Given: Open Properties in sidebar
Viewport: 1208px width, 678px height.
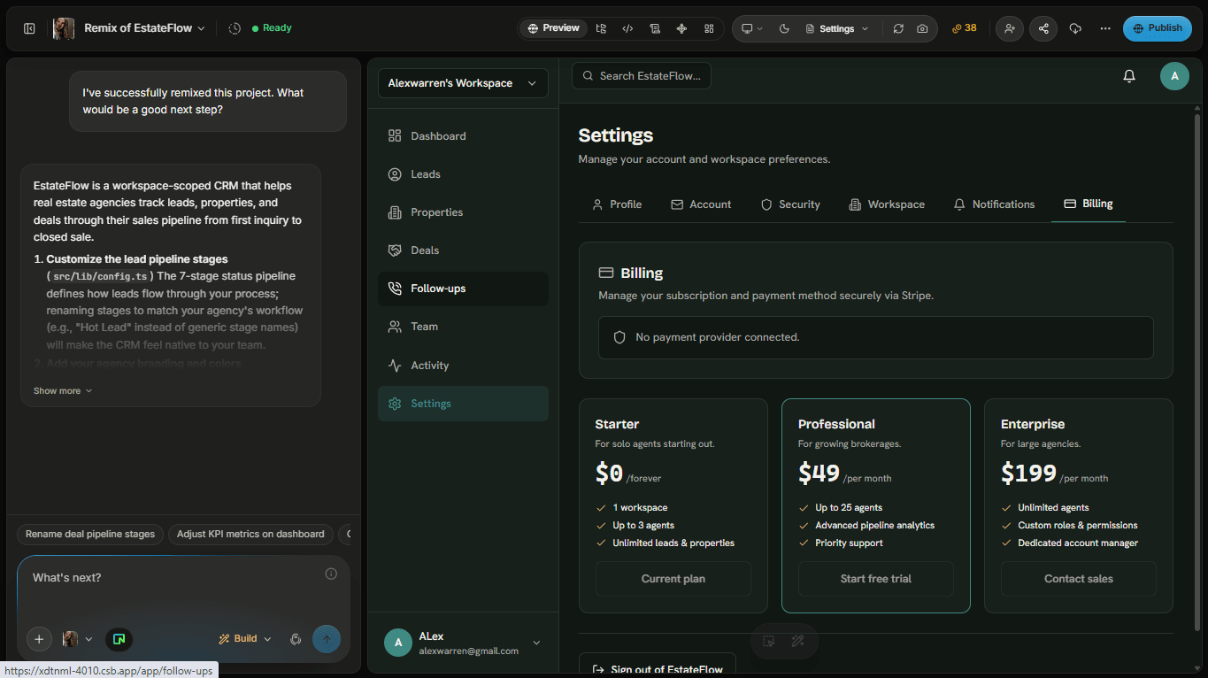Looking at the screenshot, I should (463, 212).
